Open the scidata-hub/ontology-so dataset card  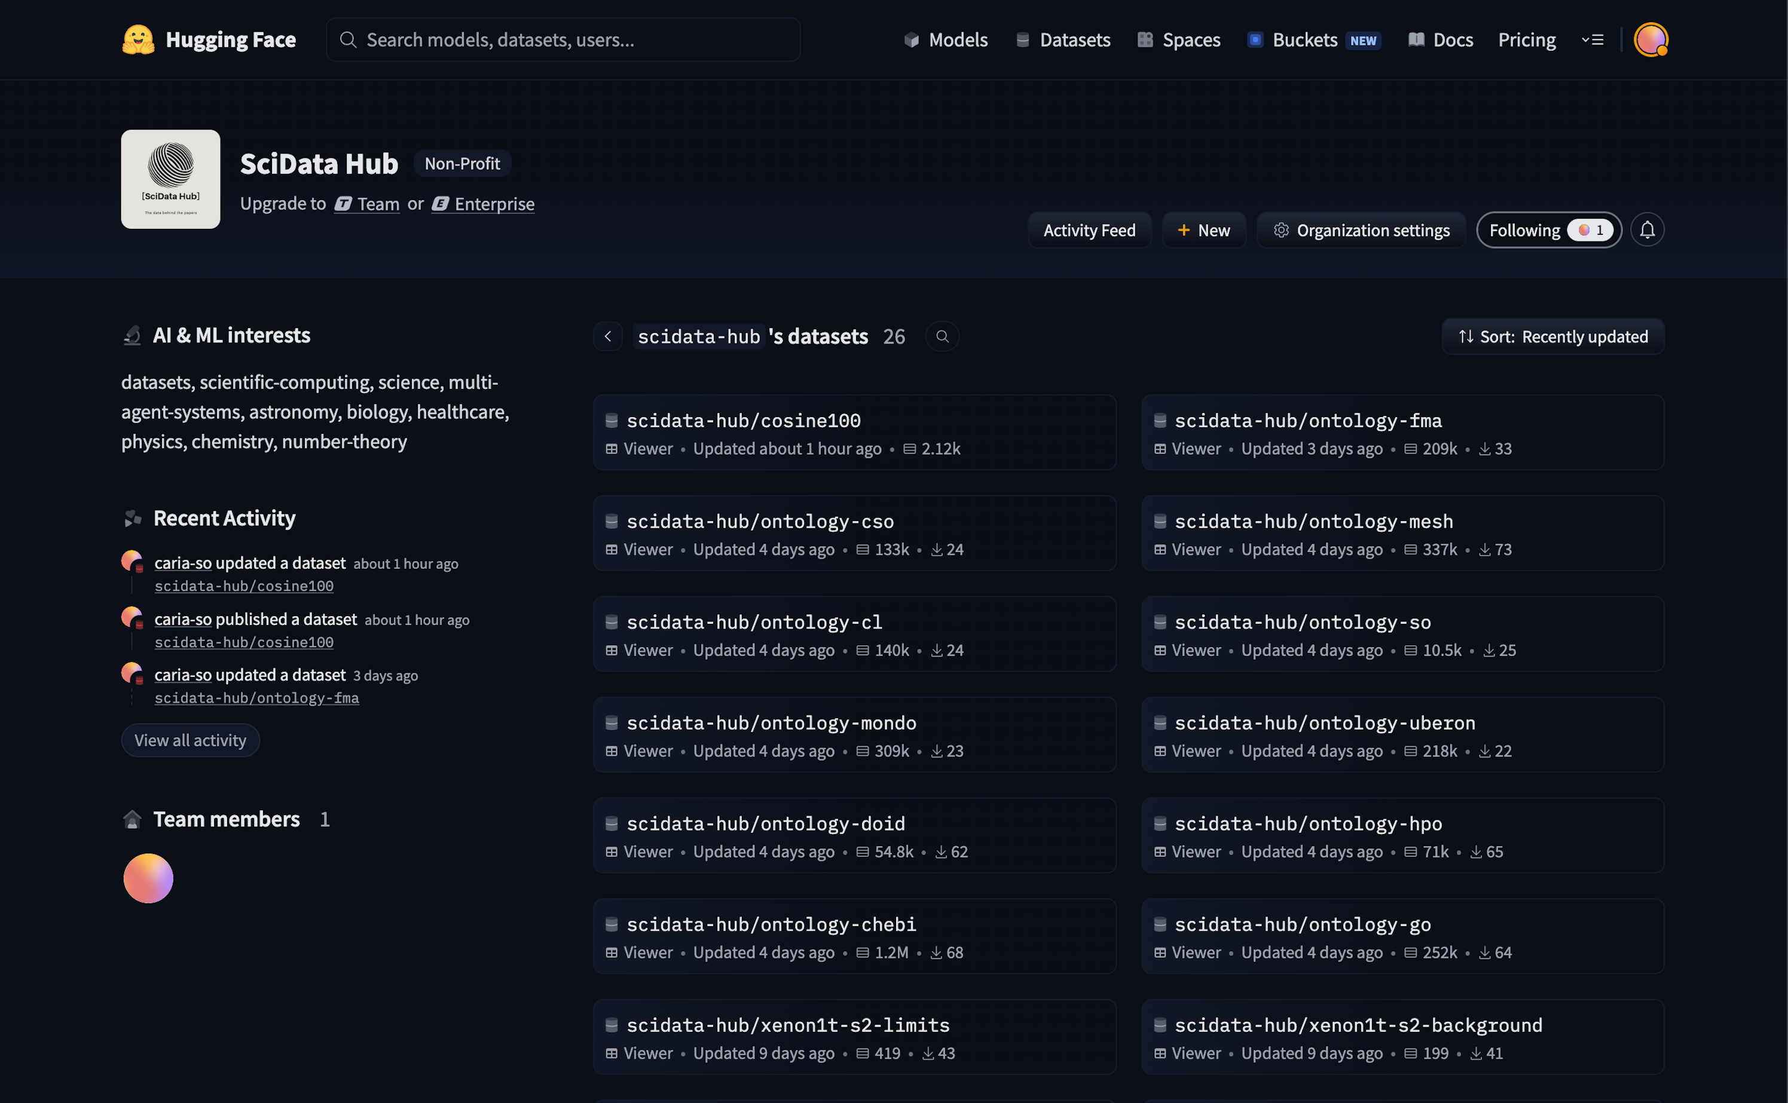1402,634
